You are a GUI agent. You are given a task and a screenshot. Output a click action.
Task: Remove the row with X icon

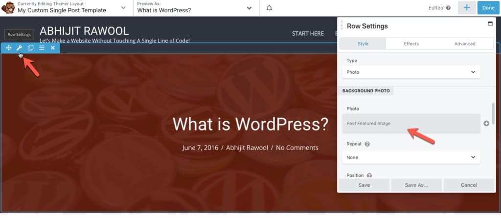(53, 48)
